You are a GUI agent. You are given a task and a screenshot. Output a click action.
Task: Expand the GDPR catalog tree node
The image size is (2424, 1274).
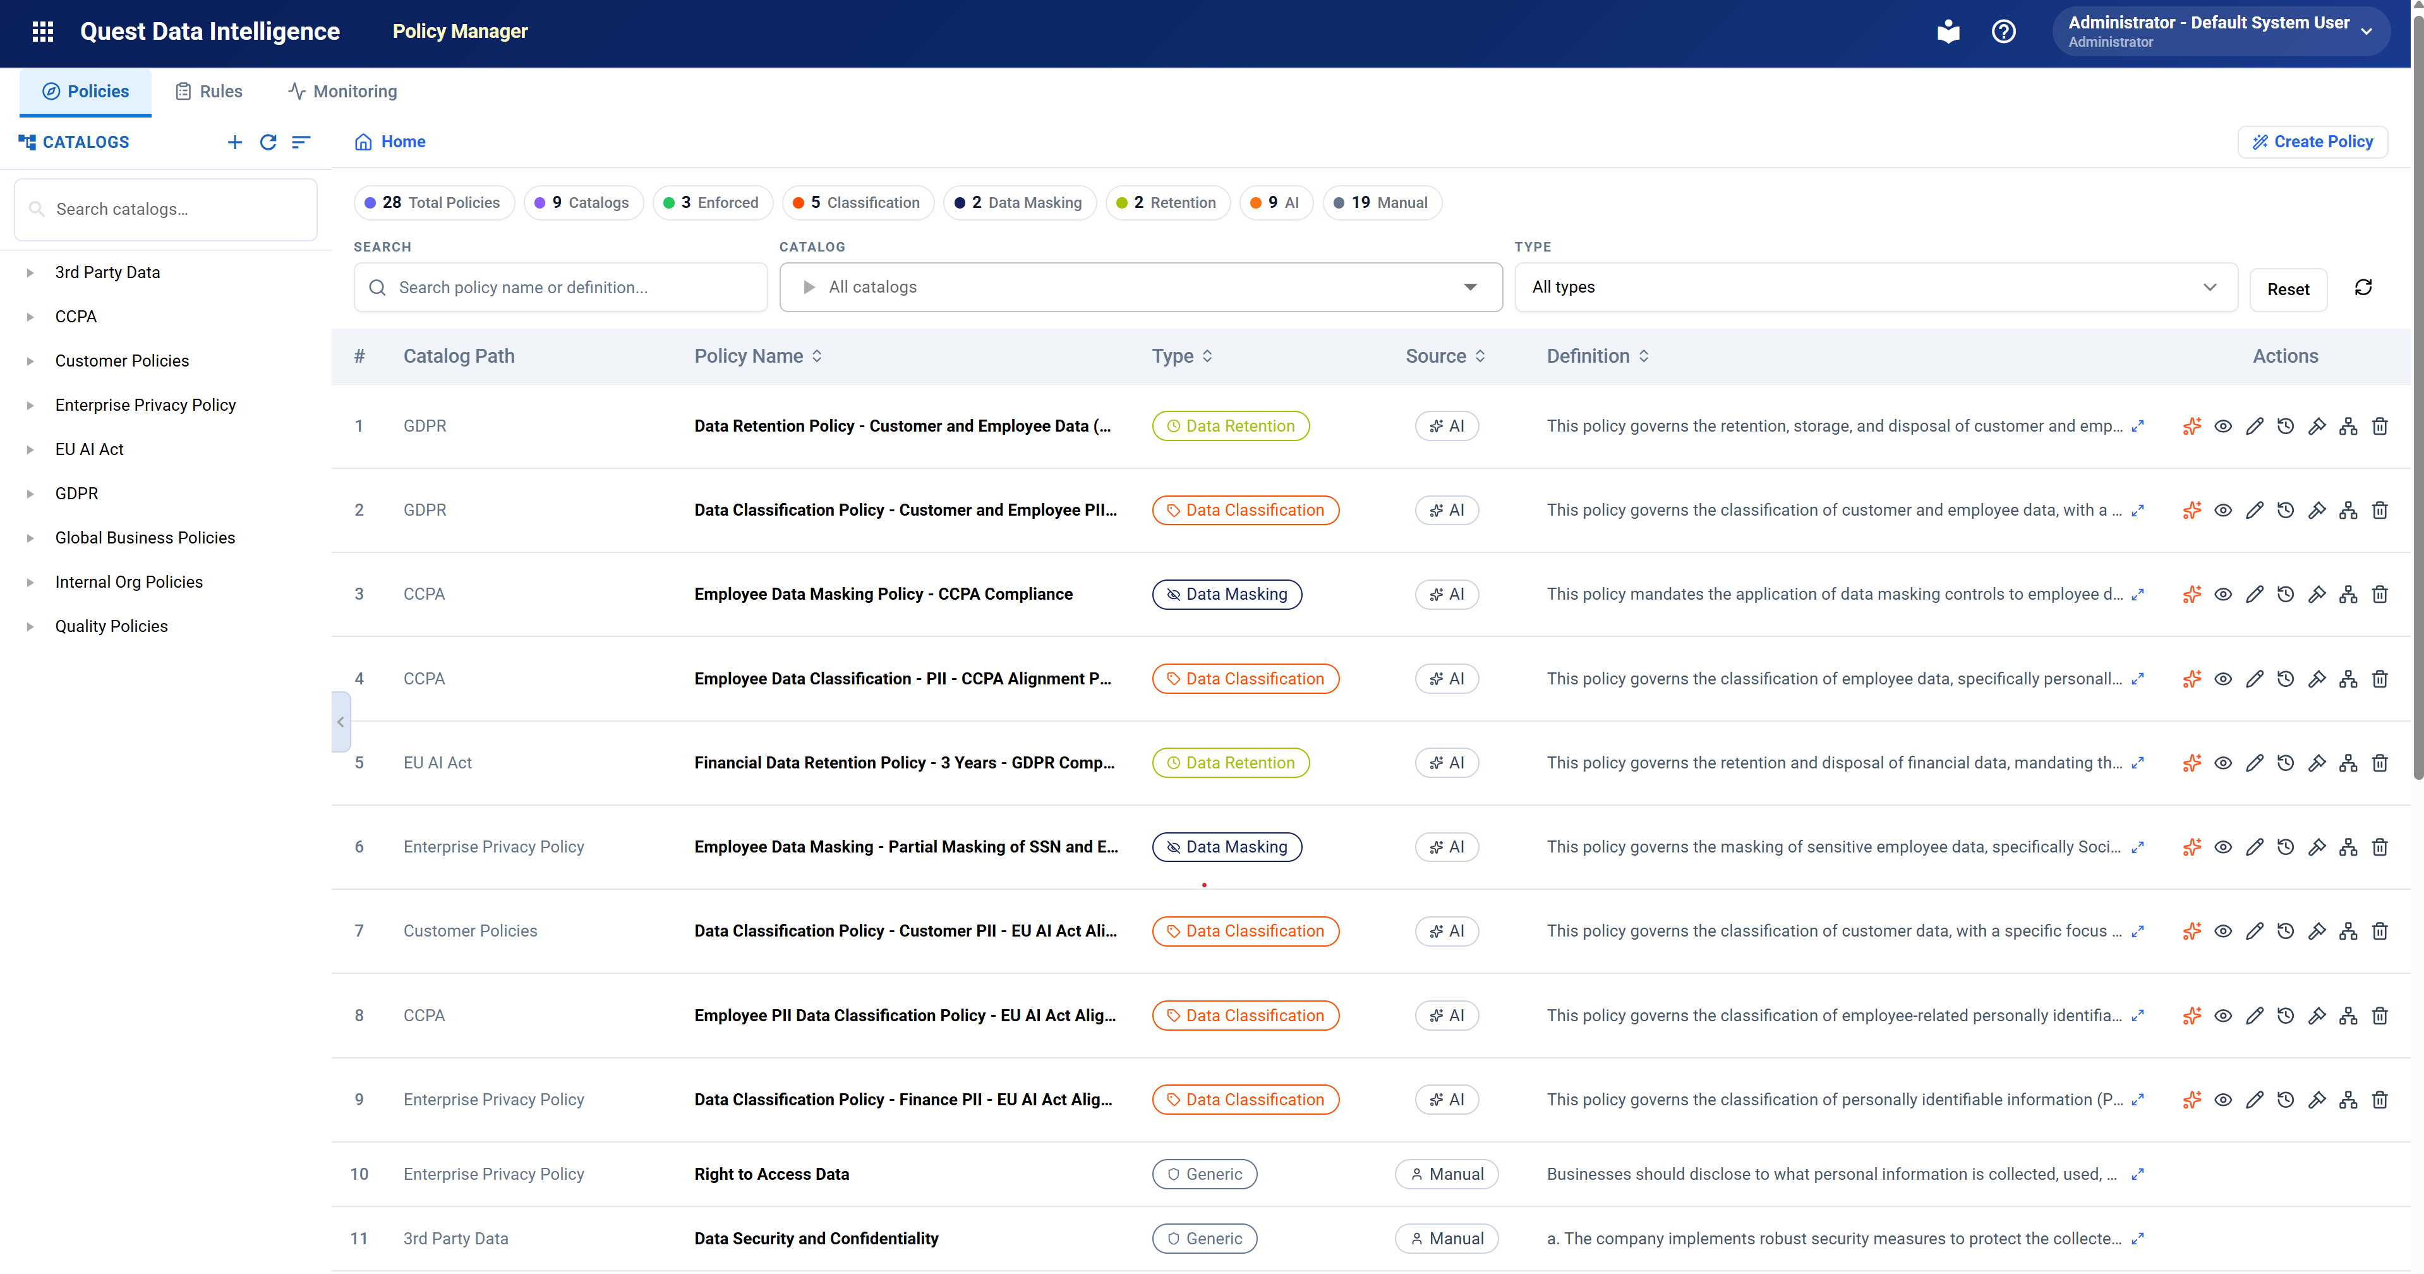[30, 494]
